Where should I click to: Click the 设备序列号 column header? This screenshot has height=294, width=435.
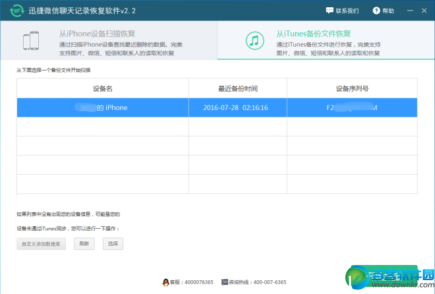click(x=352, y=88)
